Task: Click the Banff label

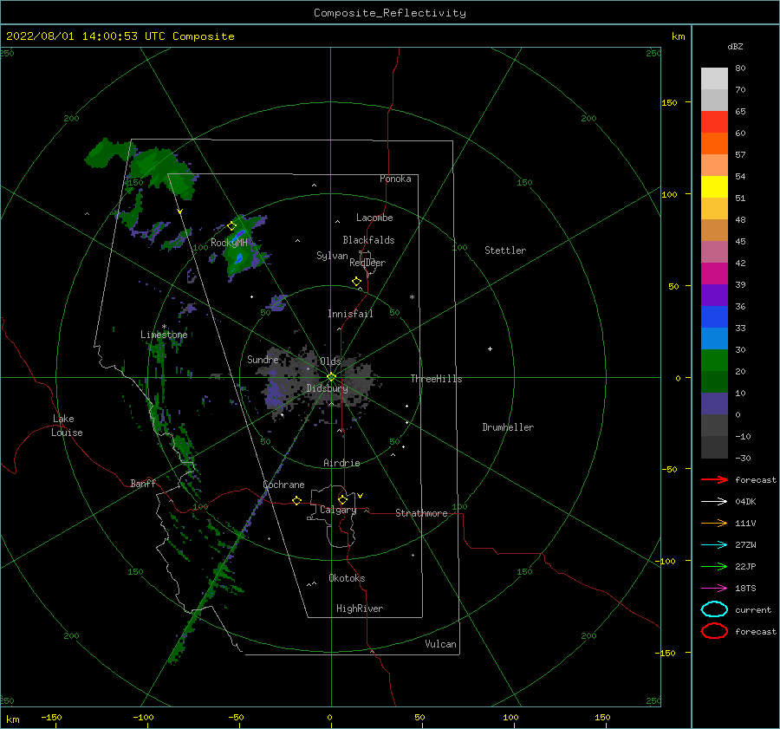Action: (143, 483)
